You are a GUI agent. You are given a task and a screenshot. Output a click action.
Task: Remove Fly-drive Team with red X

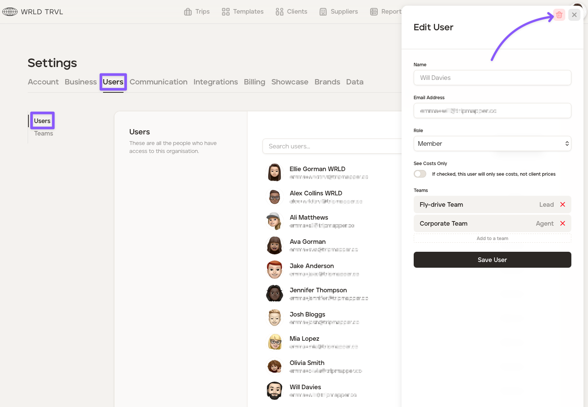tap(563, 204)
